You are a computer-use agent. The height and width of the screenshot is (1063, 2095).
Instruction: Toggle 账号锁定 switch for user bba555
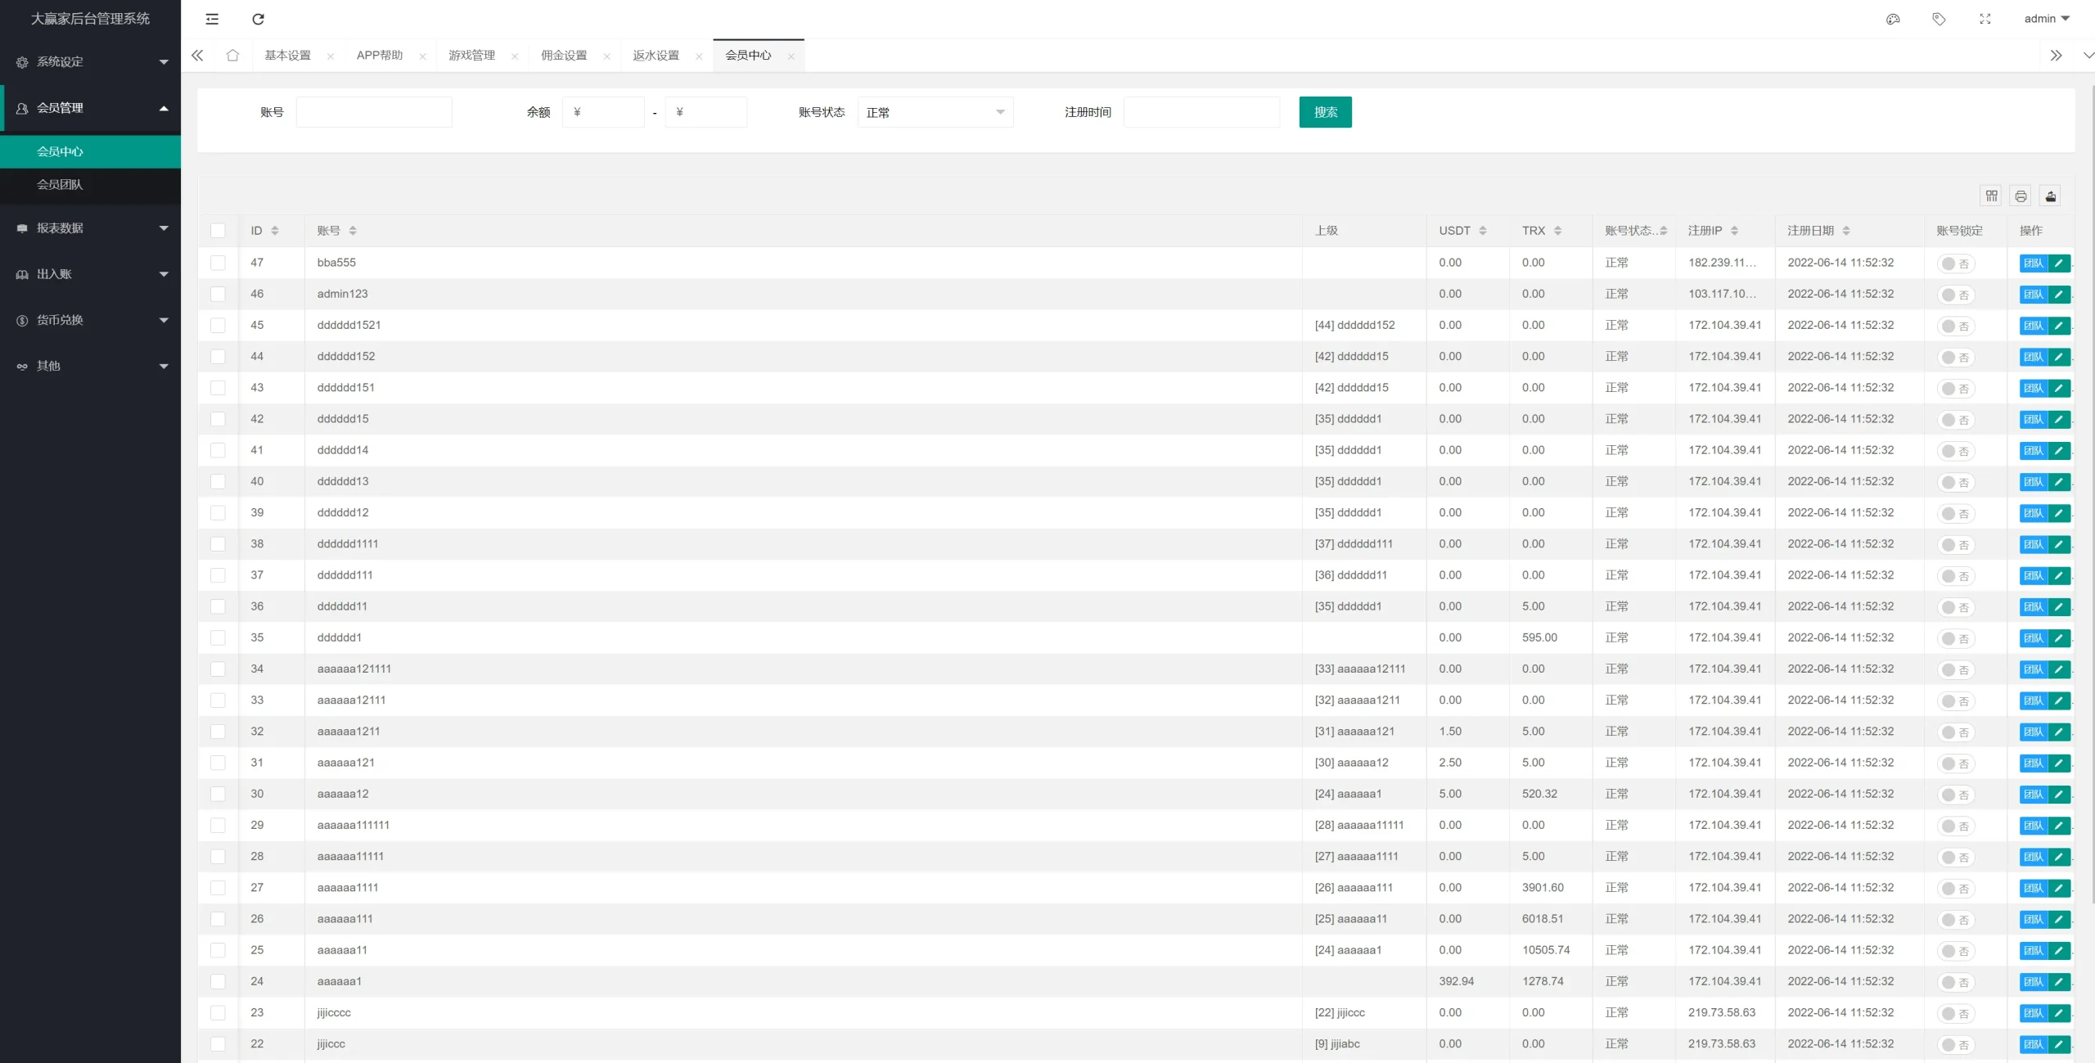point(1956,263)
